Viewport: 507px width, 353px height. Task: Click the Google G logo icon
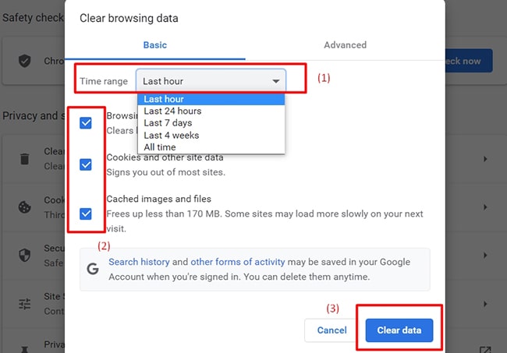(x=93, y=269)
